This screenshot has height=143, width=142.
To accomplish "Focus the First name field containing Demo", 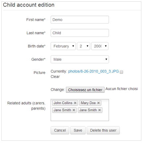I will (x=80, y=20).
